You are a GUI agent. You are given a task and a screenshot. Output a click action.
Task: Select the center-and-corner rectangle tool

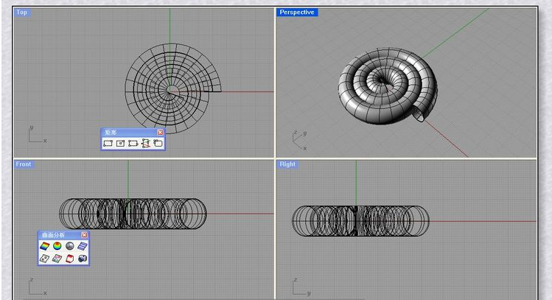tap(120, 143)
